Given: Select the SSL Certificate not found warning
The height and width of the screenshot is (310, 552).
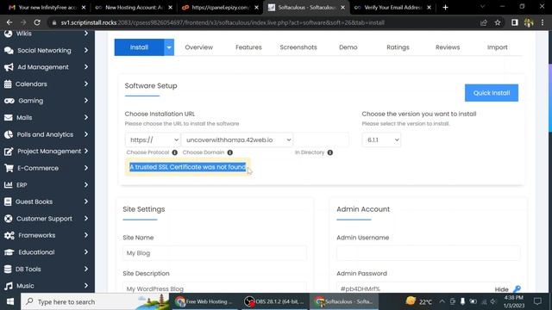Looking at the screenshot, I should (188, 167).
